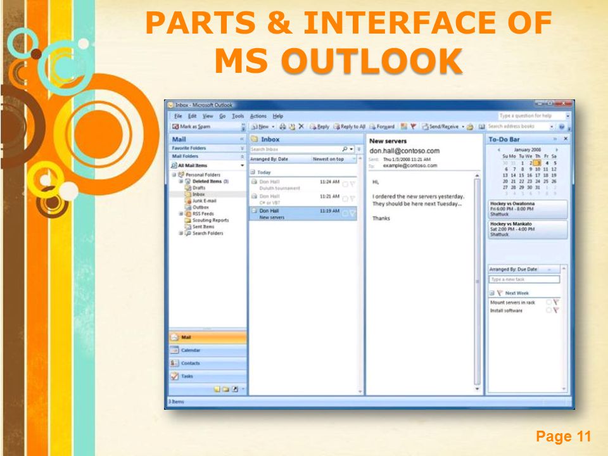Delete message with the X toolbar icon
This screenshot has height=456, width=608.
click(x=301, y=127)
